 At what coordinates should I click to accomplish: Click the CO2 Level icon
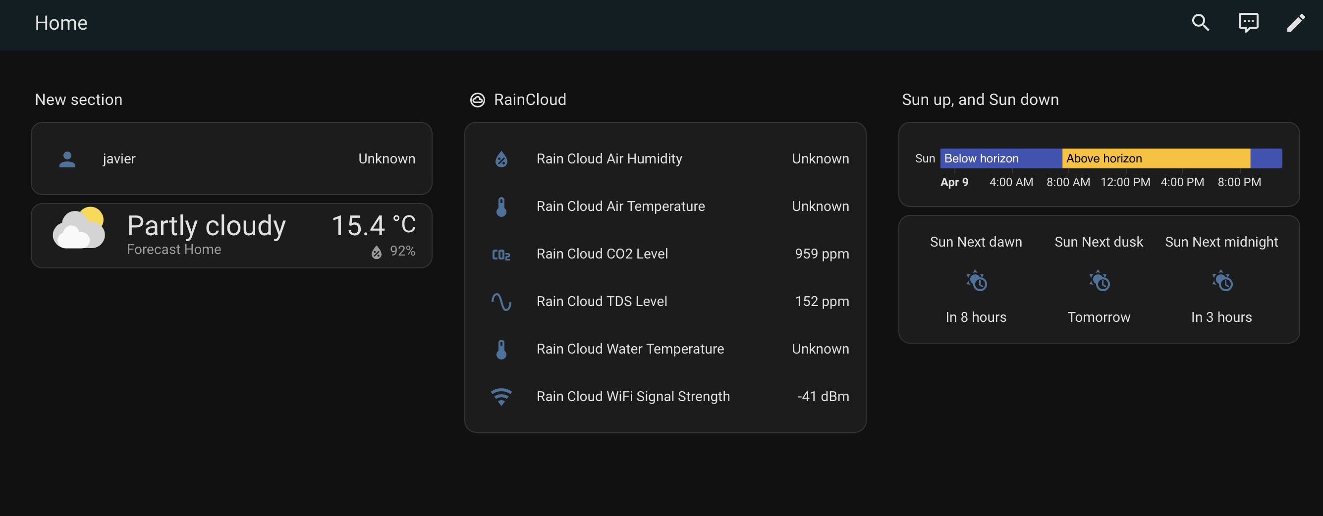[501, 254]
